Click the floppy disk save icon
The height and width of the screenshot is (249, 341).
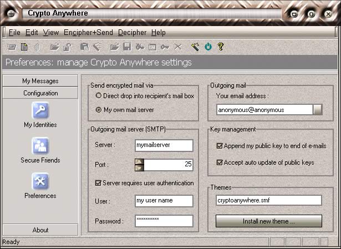tap(127, 47)
